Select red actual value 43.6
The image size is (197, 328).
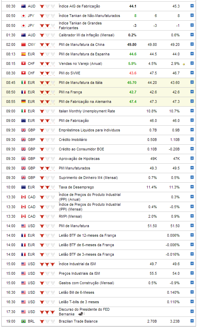pos(133,73)
